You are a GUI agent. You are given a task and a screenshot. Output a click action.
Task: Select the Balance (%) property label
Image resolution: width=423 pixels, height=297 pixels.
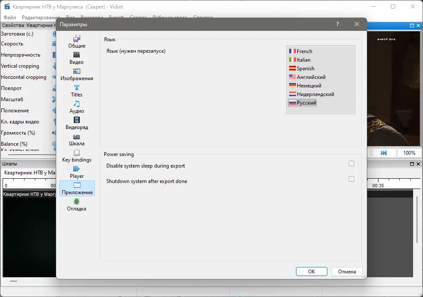[14, 144]
